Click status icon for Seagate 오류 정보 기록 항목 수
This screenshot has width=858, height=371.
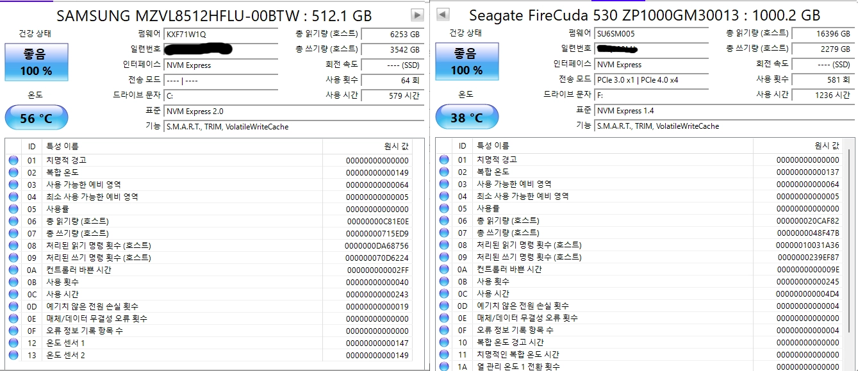[444, 330]
